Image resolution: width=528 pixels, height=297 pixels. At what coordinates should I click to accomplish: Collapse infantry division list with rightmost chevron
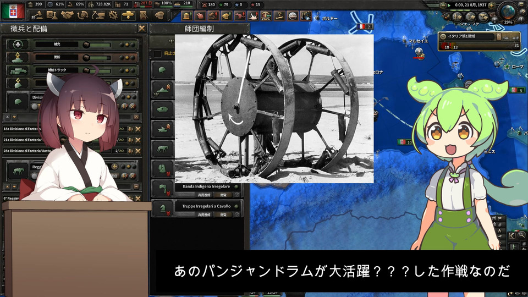[x=136, y=117]
